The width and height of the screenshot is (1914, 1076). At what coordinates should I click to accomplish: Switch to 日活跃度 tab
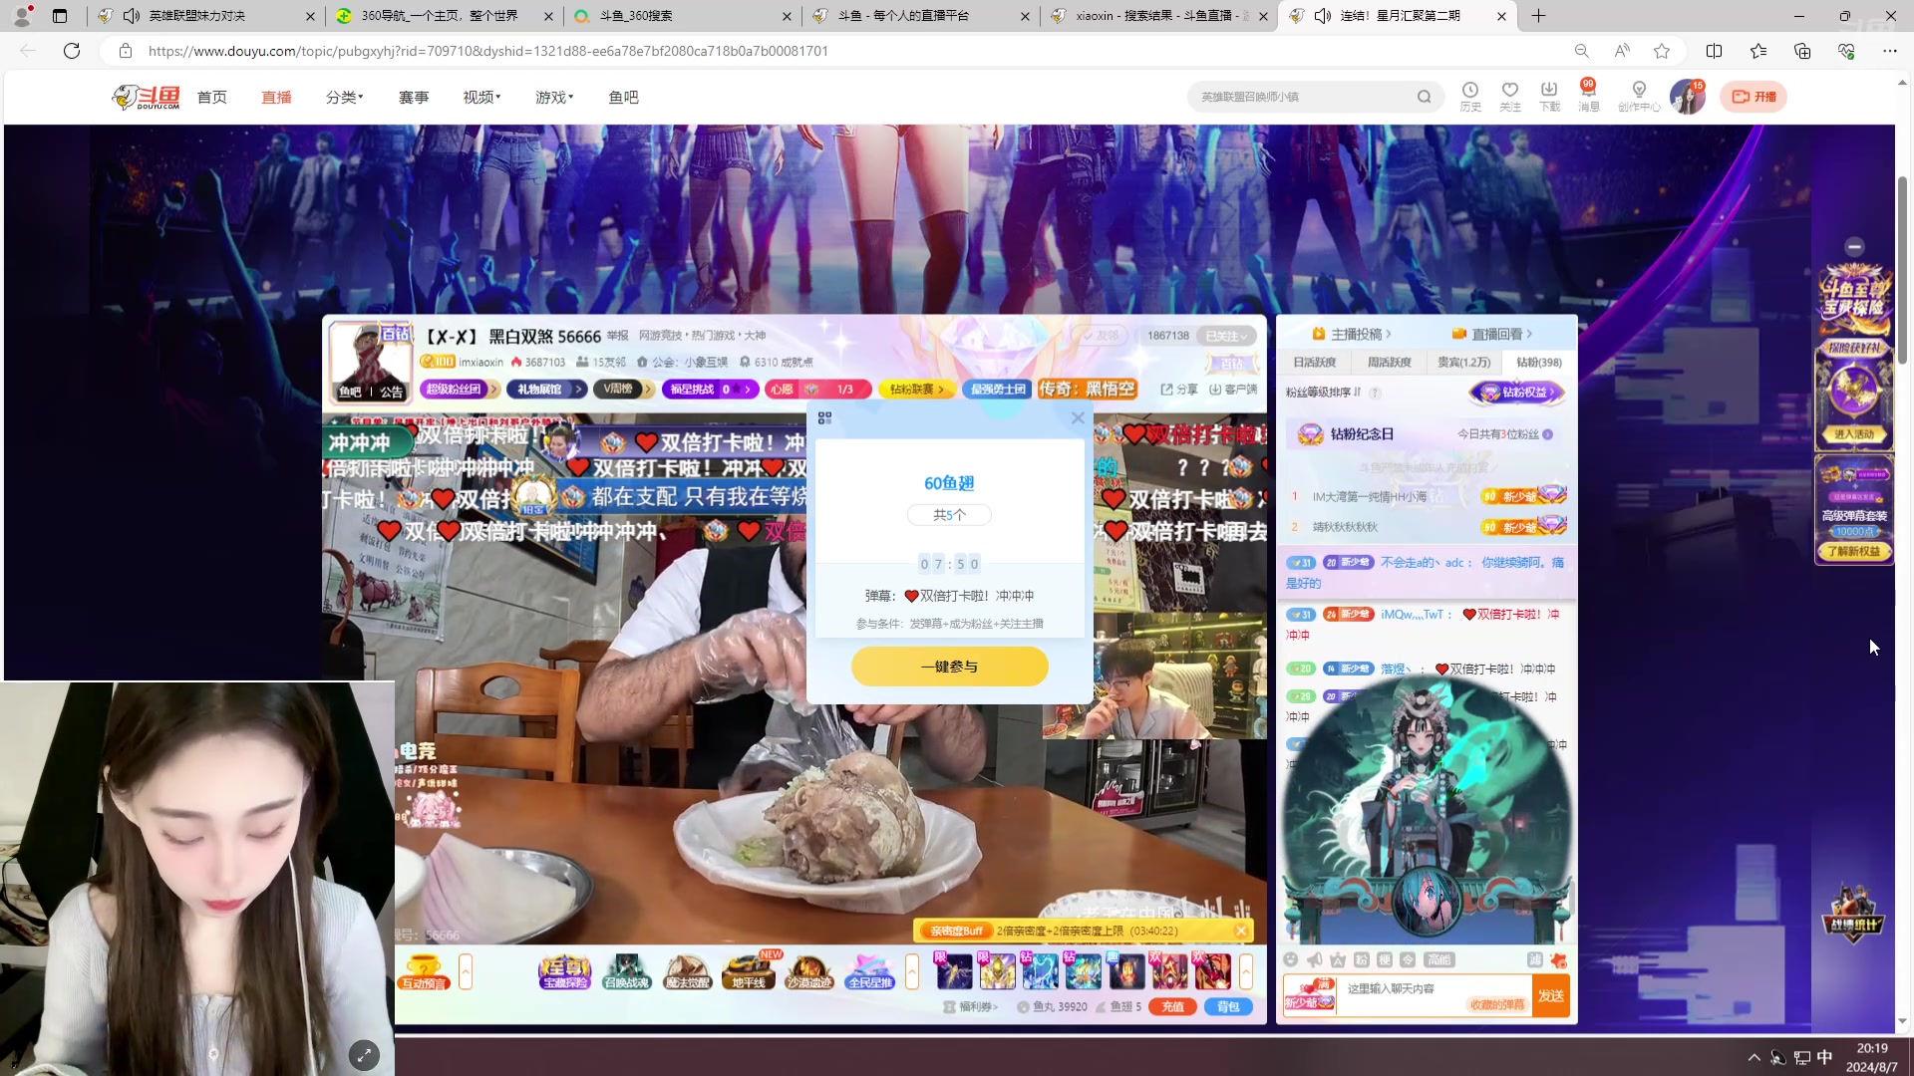click(1314, 362)
